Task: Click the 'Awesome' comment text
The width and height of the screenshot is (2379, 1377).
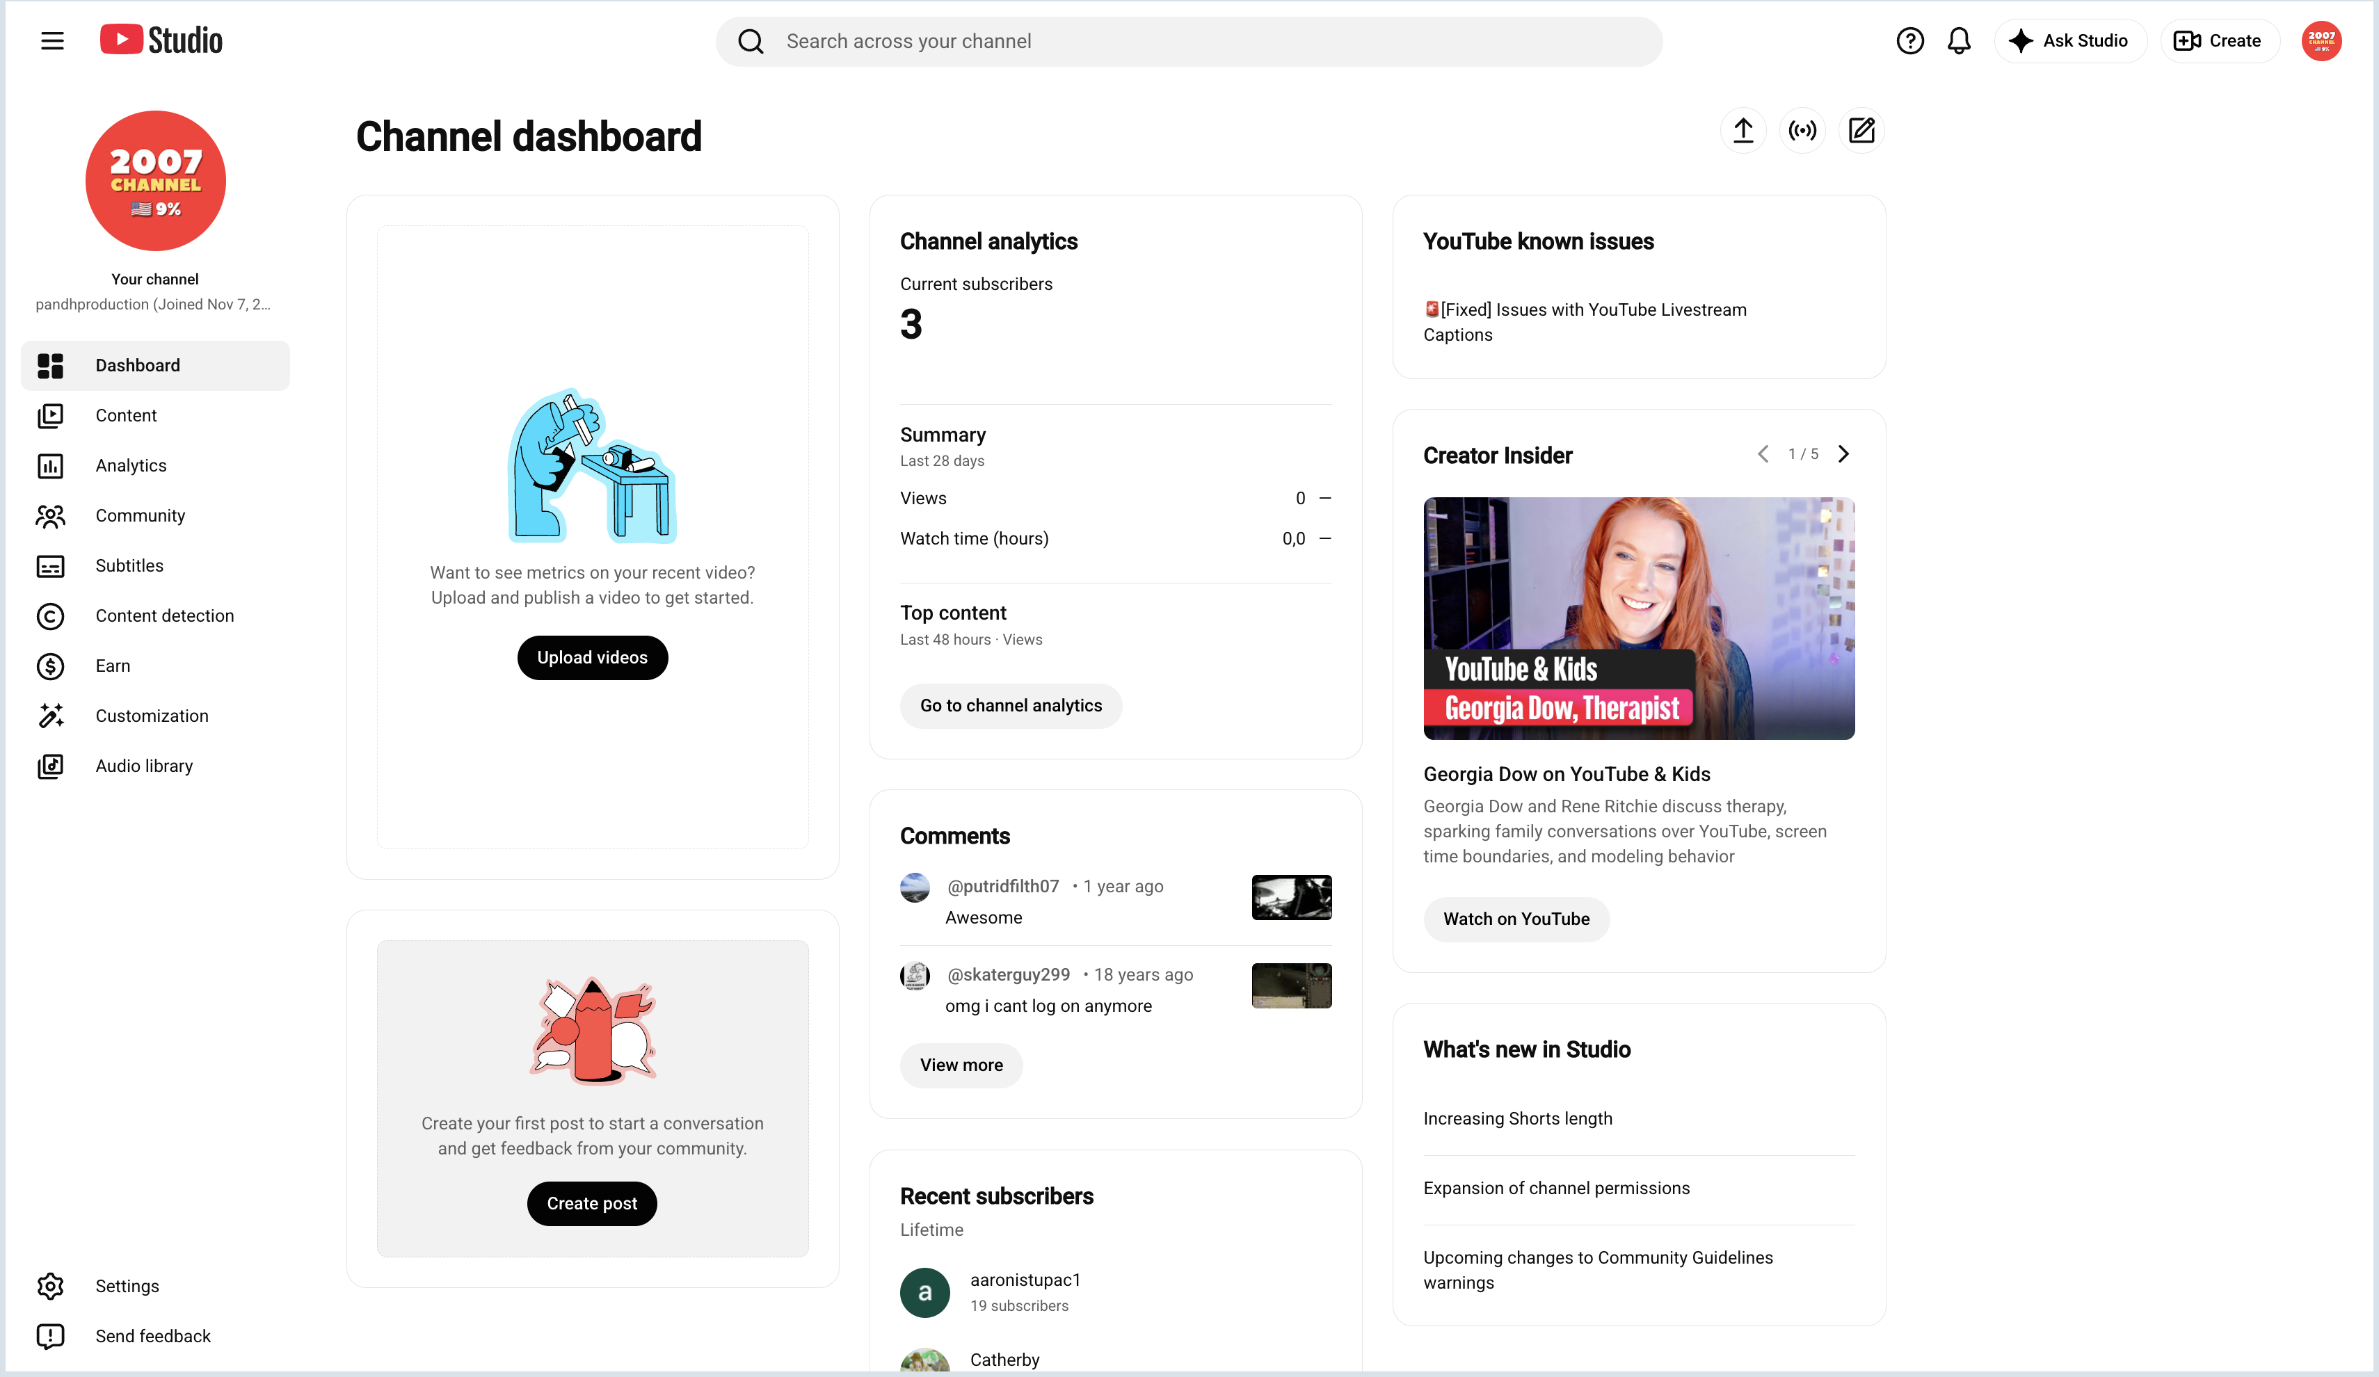Action: point(984,917)
